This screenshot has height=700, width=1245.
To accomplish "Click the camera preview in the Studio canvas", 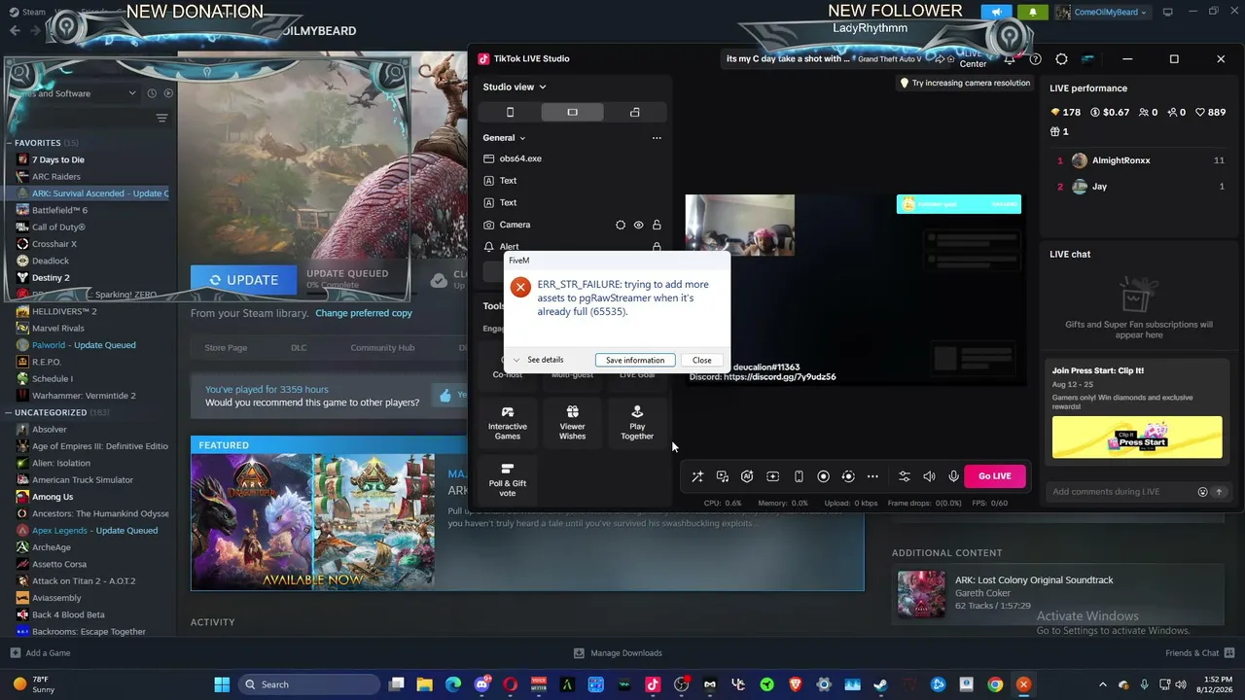I will [739, 225].
